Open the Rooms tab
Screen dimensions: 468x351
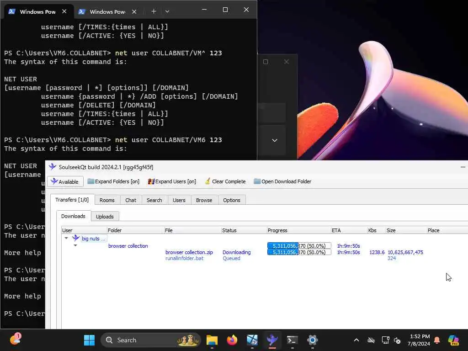107,200
